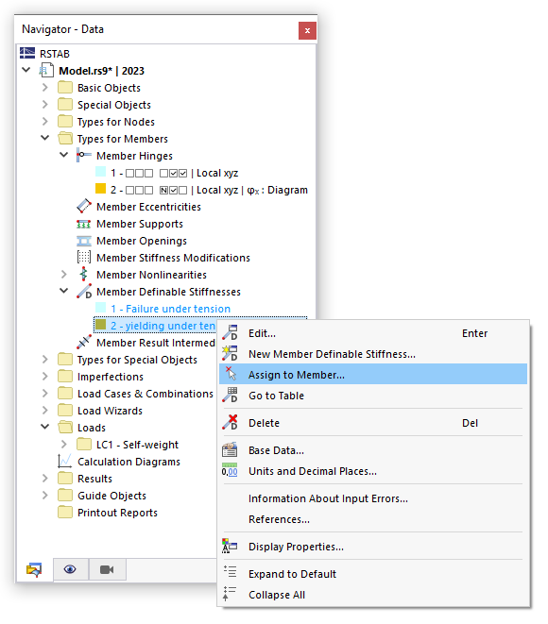
Task: Expand the Types for Nodes folder
Action: tap(45, 121)
